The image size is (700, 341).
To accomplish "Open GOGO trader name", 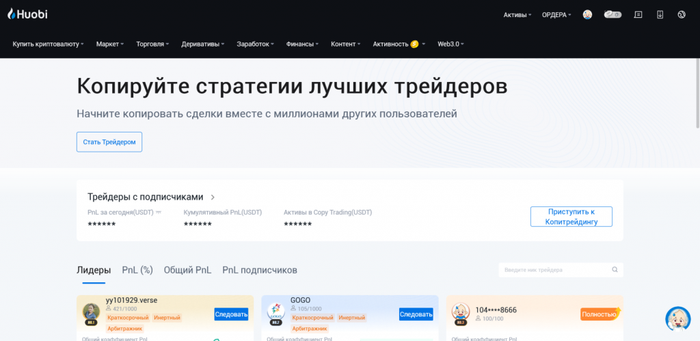I will (x=301, y=301).
